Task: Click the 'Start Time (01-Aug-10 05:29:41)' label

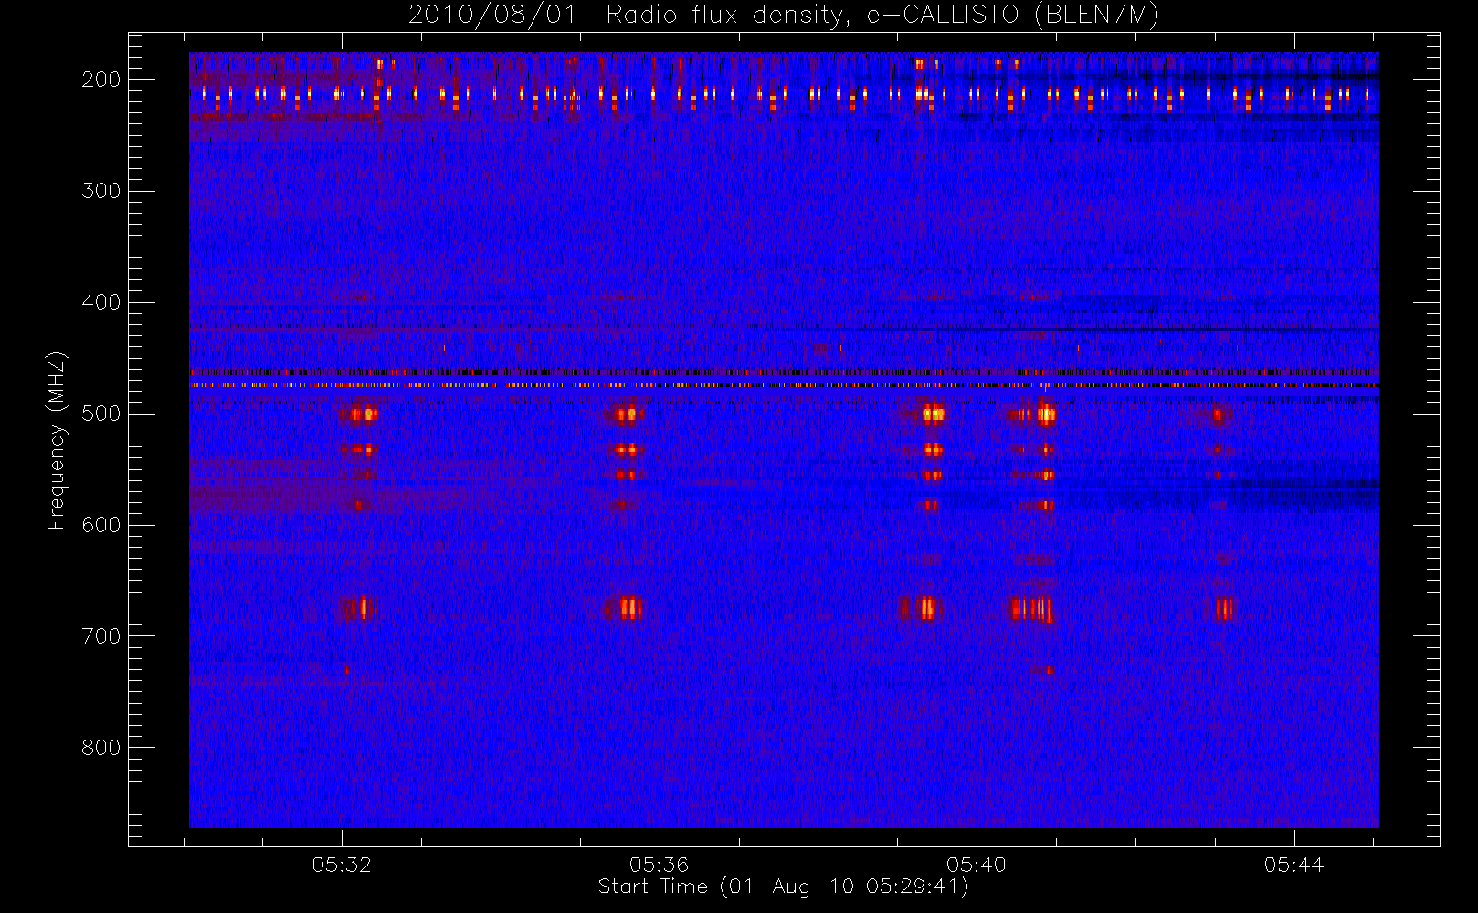Action: pyautogui.click(x=783, y=887)
